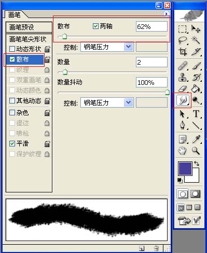Open the brush palette flyout menu arrow

coord(167,13)
